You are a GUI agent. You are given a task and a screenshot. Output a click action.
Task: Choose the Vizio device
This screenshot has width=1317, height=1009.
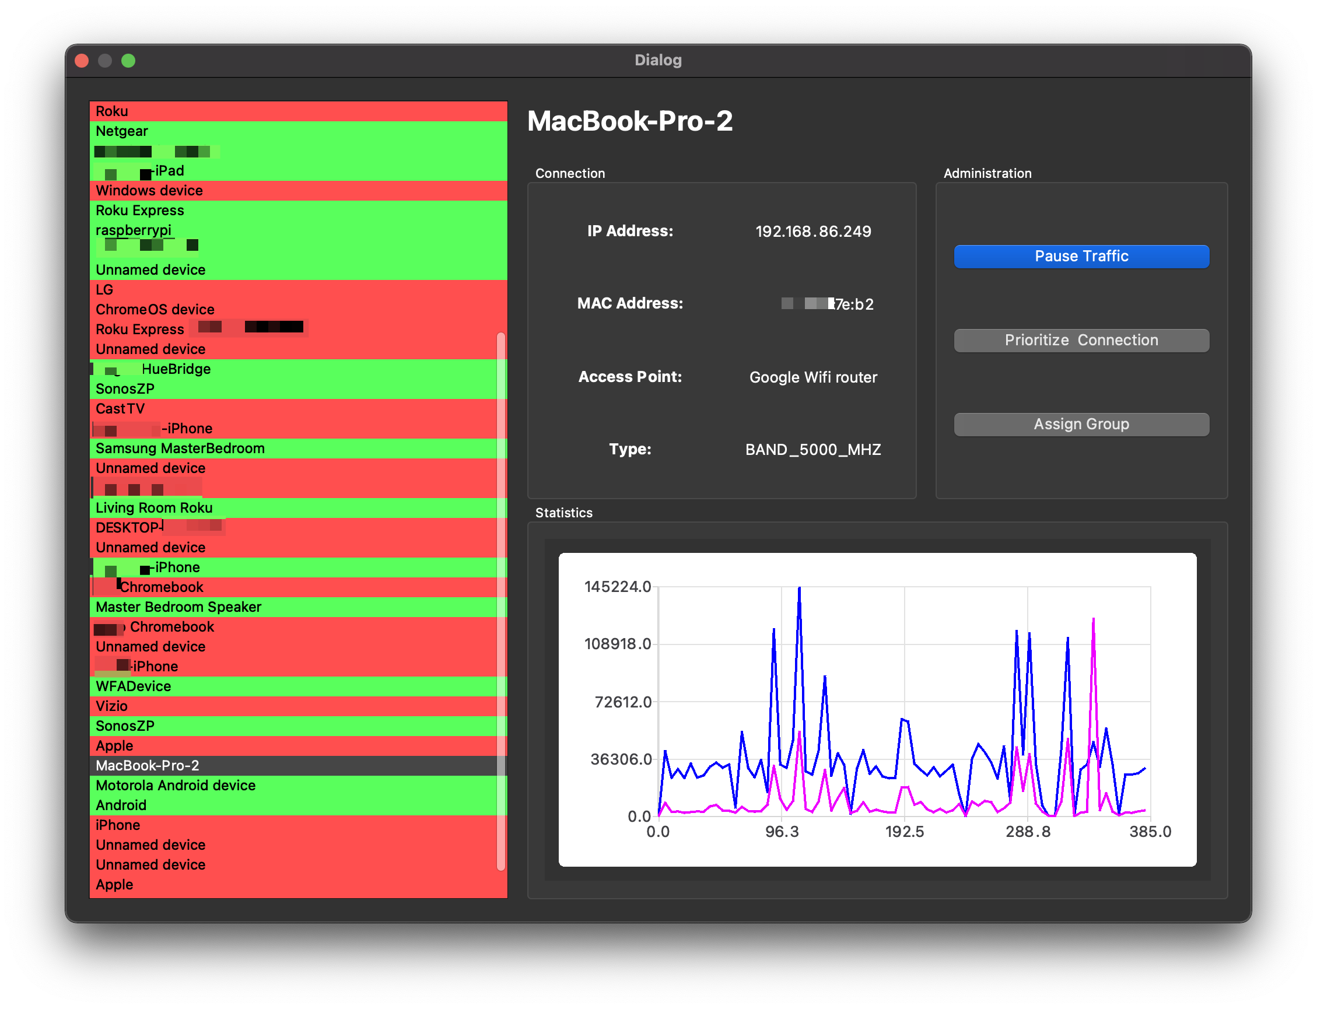(112, 706)
